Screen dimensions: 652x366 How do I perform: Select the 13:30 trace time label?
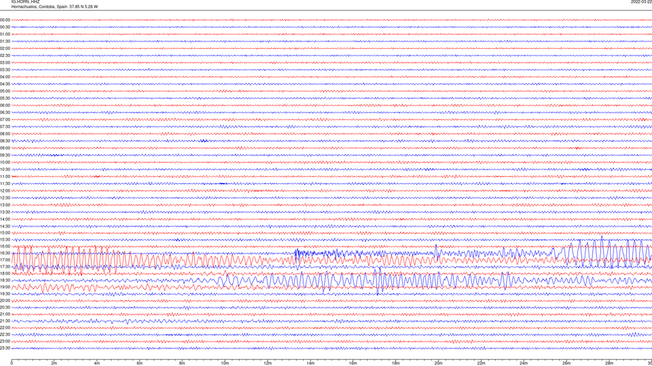pyautogui.click(x=5, y=212)
